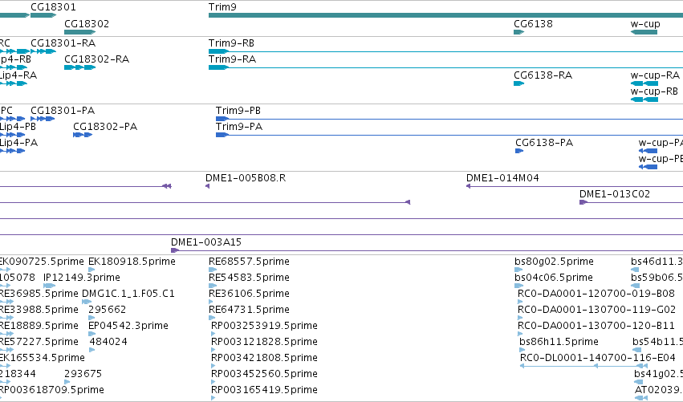
Task: Click the DME1-005B08.R clone marker
Action: pos(207,186)
